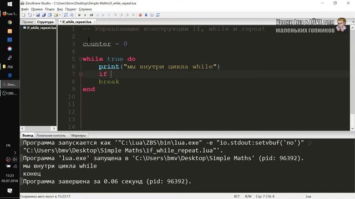The width and height of the screenshot is (355, 199).
Task: Open the Поиск menu
Action: tap(50, 9)
